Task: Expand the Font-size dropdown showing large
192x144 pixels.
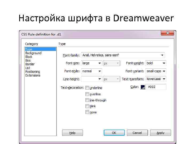Action: pyautogui.click(x=91, y=63)
